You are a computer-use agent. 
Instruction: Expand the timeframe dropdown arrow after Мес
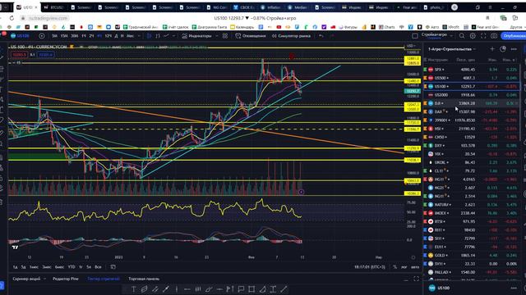(139, 36)
